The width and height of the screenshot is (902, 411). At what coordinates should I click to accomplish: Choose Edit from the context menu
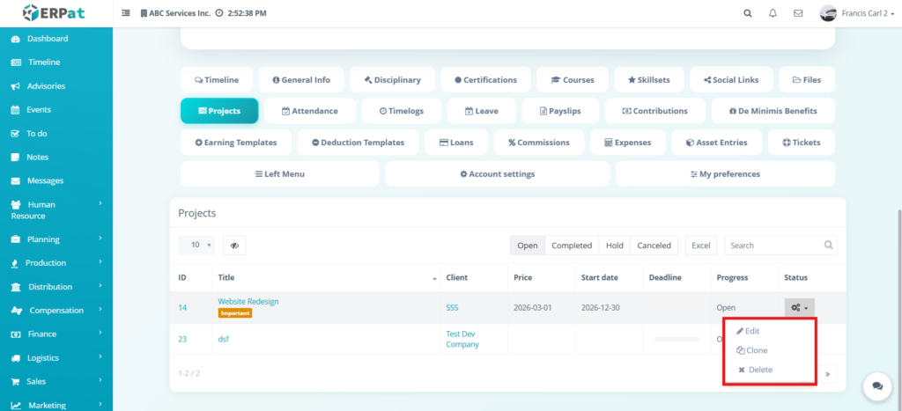(748, 331)
